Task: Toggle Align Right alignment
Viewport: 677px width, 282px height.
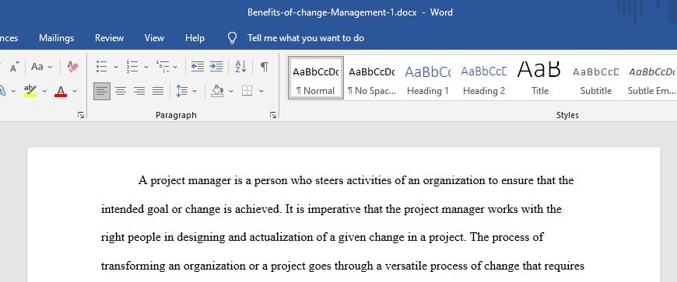Action: 139,91
